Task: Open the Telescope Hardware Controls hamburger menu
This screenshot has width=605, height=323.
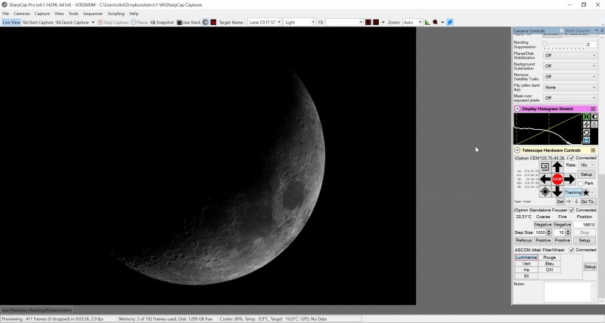Action: point(593,150)
